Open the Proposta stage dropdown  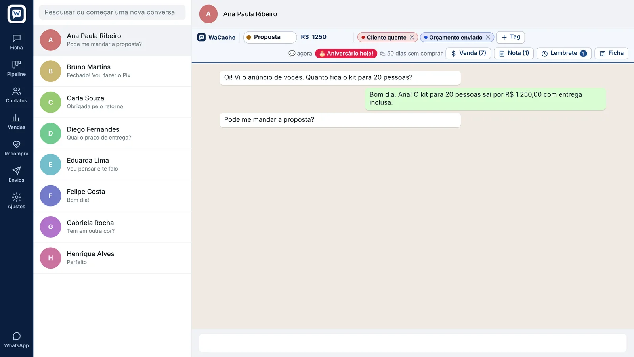pos(270,37)
